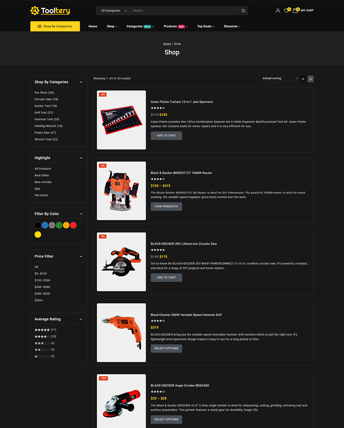Open the Elements menu item

pos(232,26)
